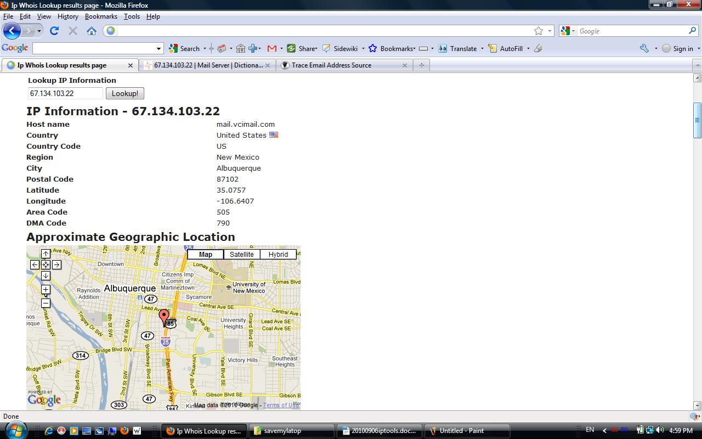The height and width of the screenshot is (439, 702).
Task: Pan the map down with the arrow
Action: 46,275
